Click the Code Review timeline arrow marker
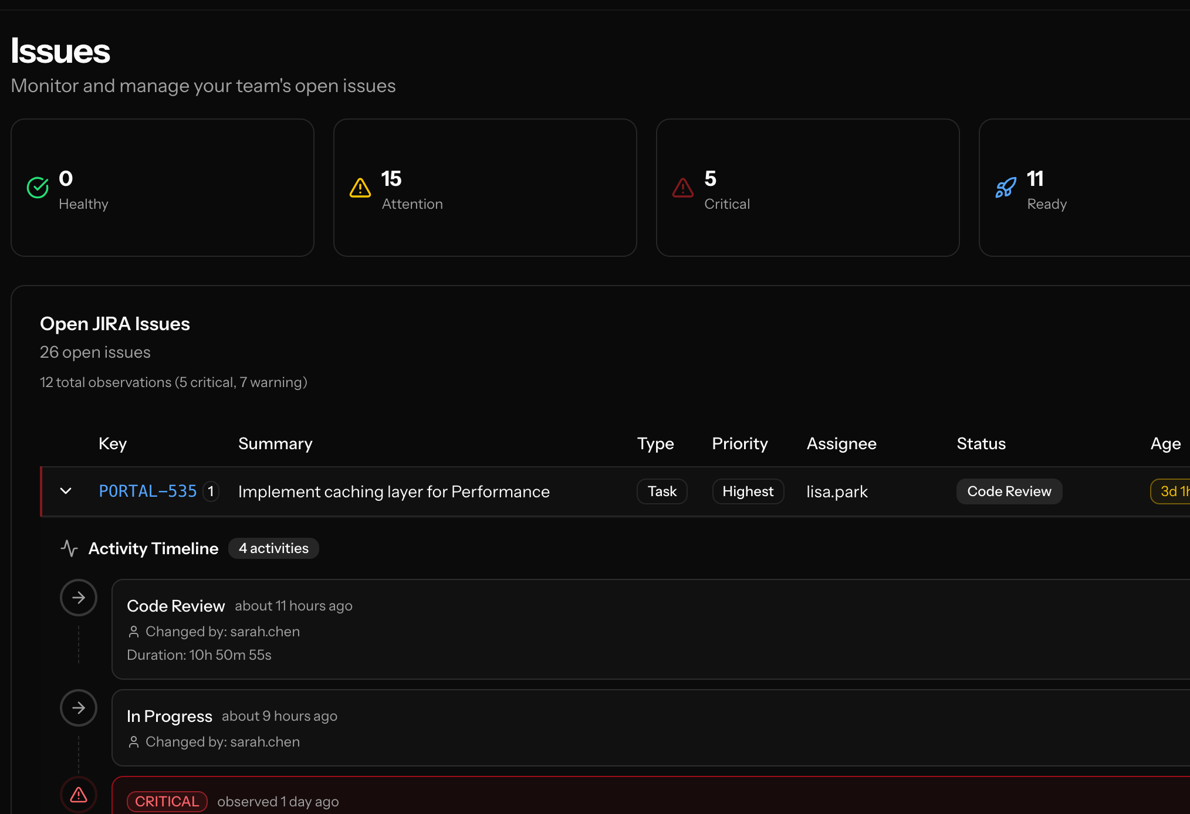This screenshot has height=814, width=1190. point(79,598)
